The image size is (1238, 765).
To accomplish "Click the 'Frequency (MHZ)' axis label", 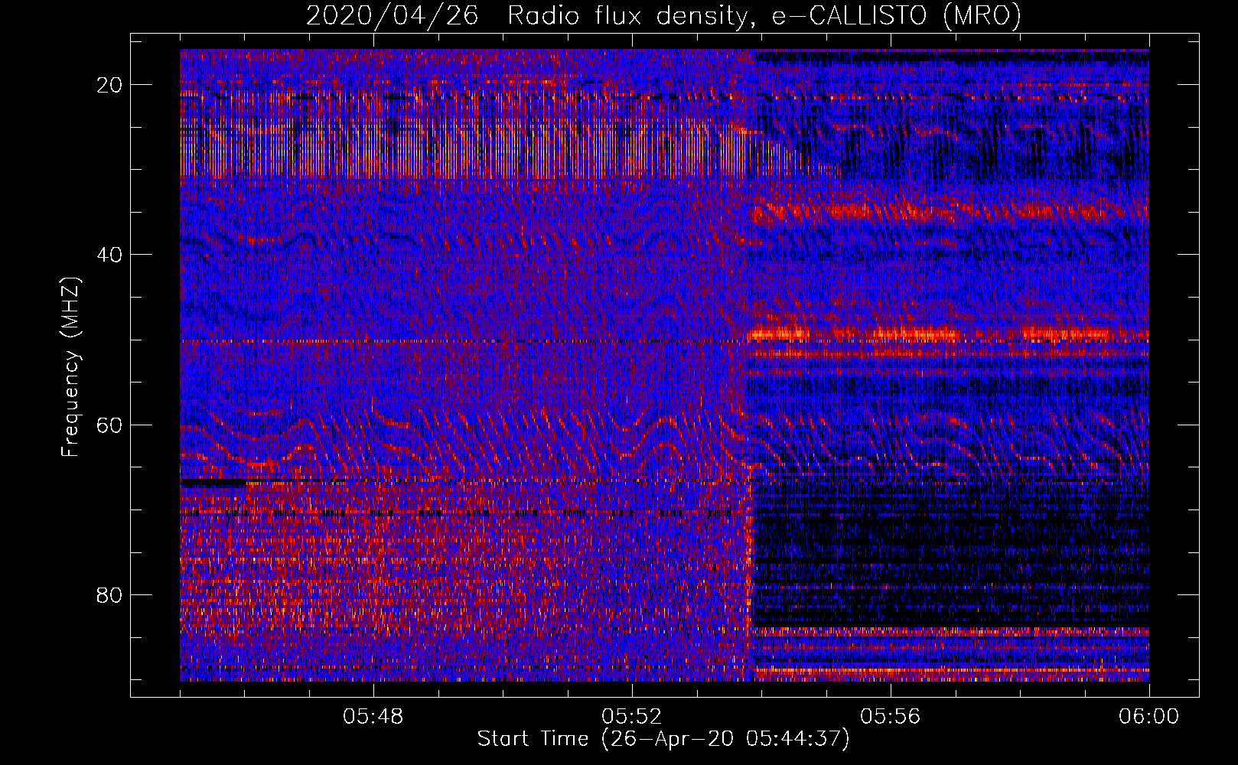I will point(70,367).
